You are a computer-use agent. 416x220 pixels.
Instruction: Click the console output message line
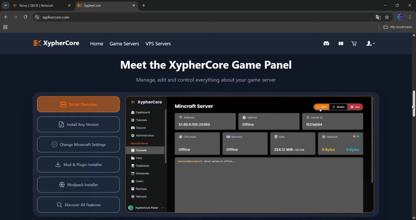click(206, 161)
